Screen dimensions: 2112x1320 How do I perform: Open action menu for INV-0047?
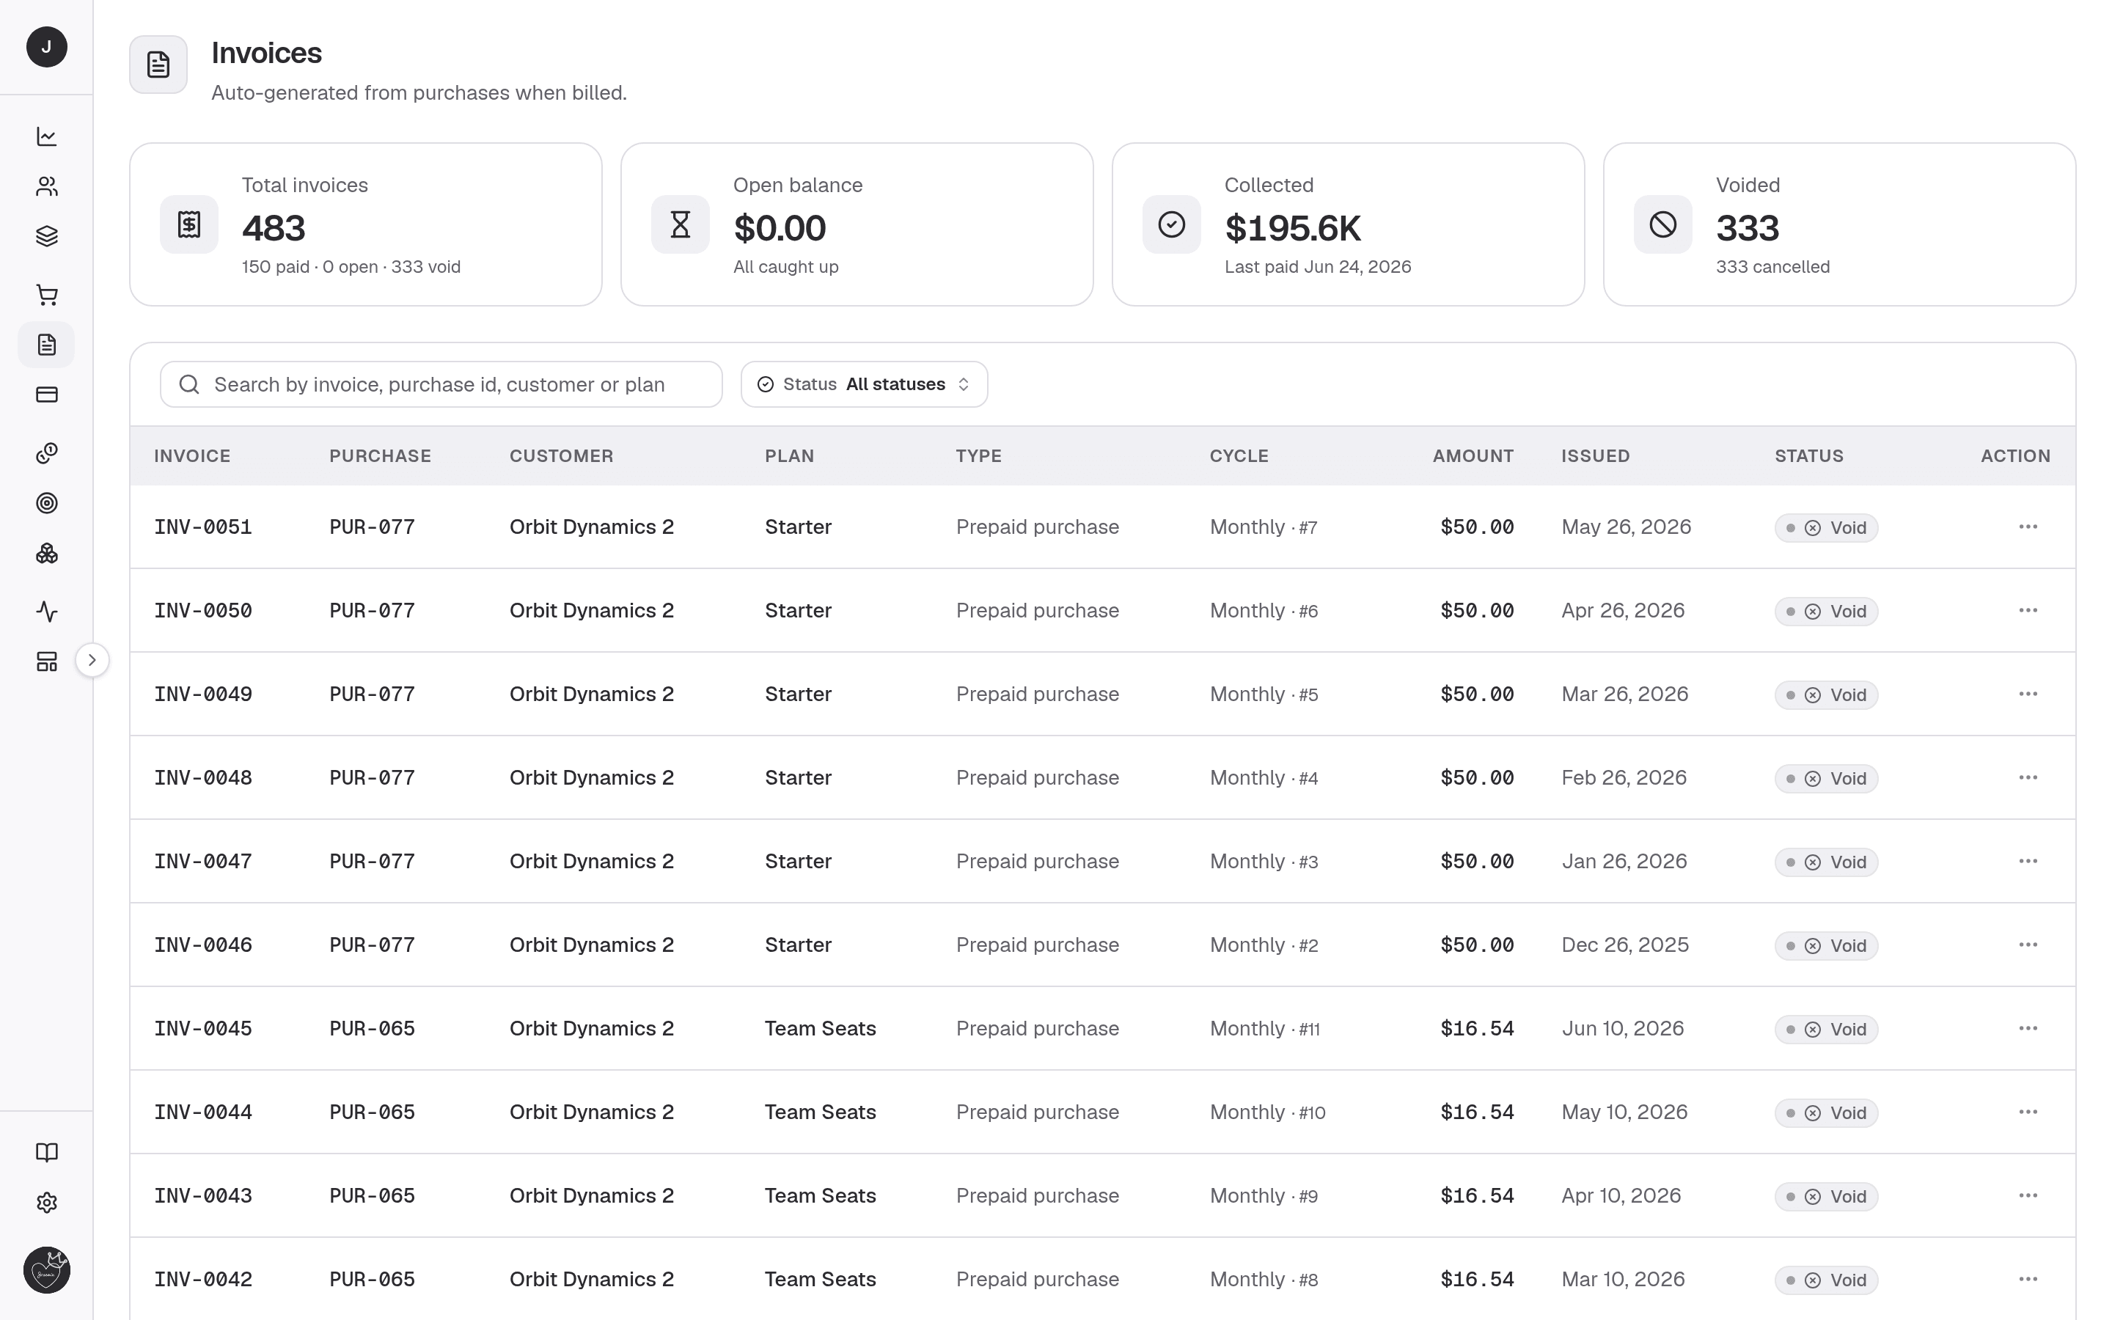point(2028,861)
